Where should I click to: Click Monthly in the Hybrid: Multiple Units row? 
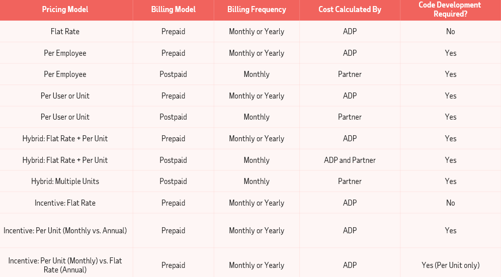pos(257,181)
